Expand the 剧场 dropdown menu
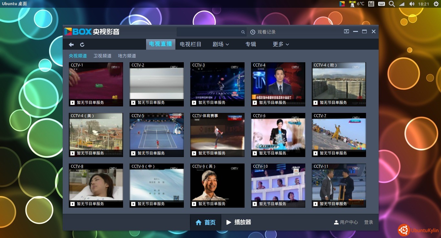The width and height of the screenshot is (441, 238). pyautogui.click(x=221, y=44)
